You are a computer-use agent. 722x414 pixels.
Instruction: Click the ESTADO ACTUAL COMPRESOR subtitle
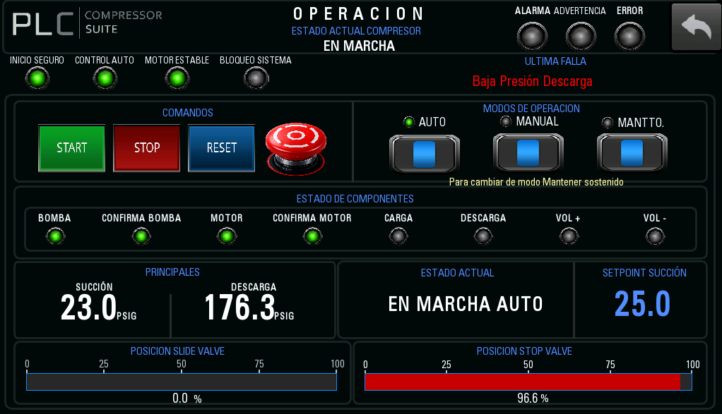tap(356, 31)
